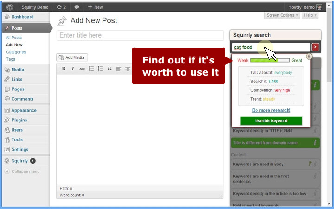Open Howdy, demo account menu
Screen dimensions: 334x209
[301, 7]
